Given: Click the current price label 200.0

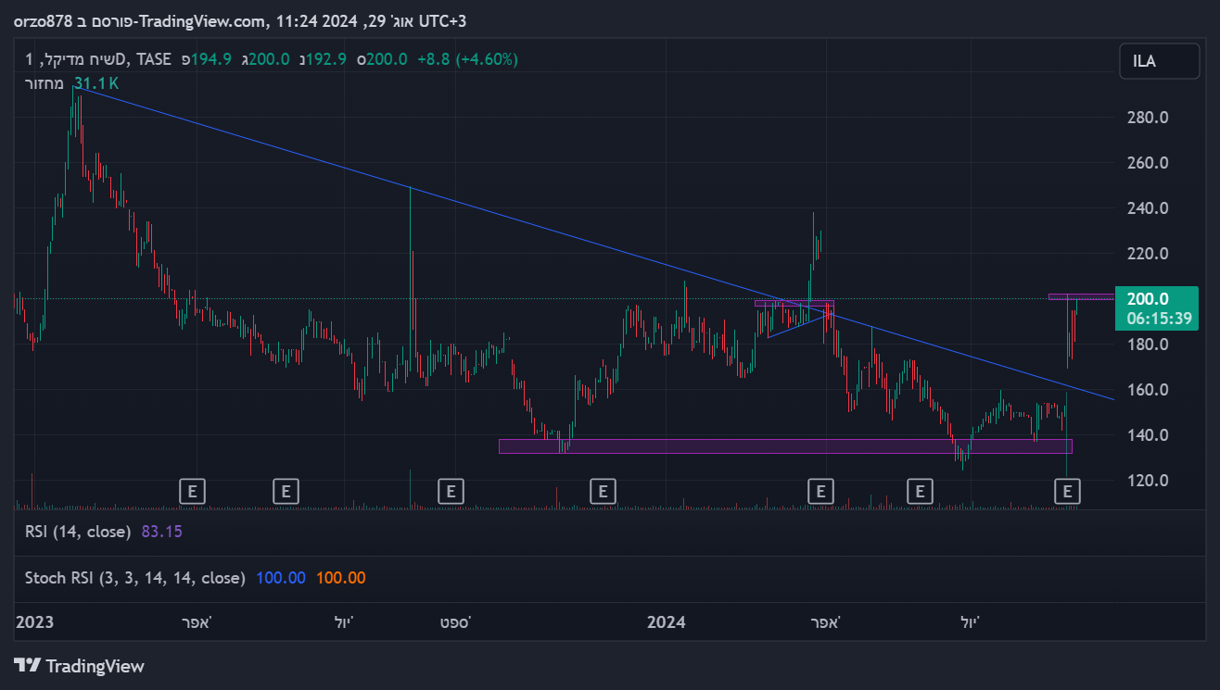Looking at the screenshot, I should click(1148, 299).
